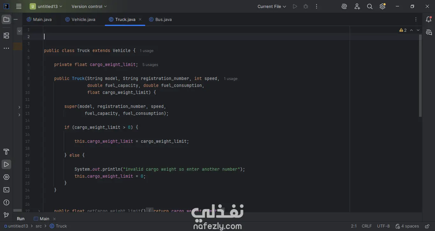Open the AI Assistant swirl icon
Screen dimensions: 435x231
pos(344,6)
